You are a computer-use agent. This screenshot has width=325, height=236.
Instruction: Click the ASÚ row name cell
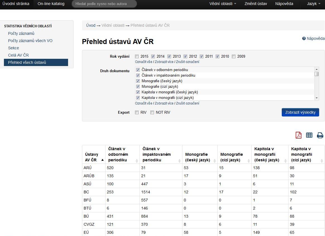[94, 184]
